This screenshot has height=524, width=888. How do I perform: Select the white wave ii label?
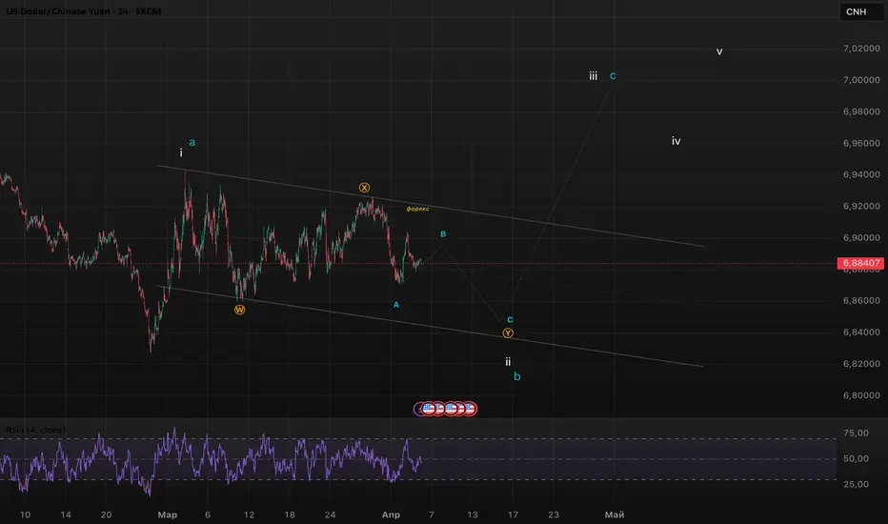[508, 361]
